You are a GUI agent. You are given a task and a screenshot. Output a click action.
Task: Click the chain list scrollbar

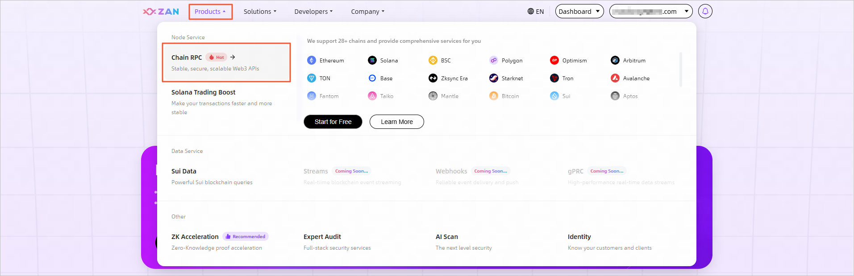(680, 69)
